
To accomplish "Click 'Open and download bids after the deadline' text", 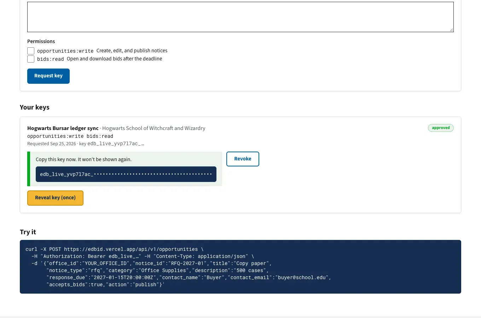I will click(114, 59).
